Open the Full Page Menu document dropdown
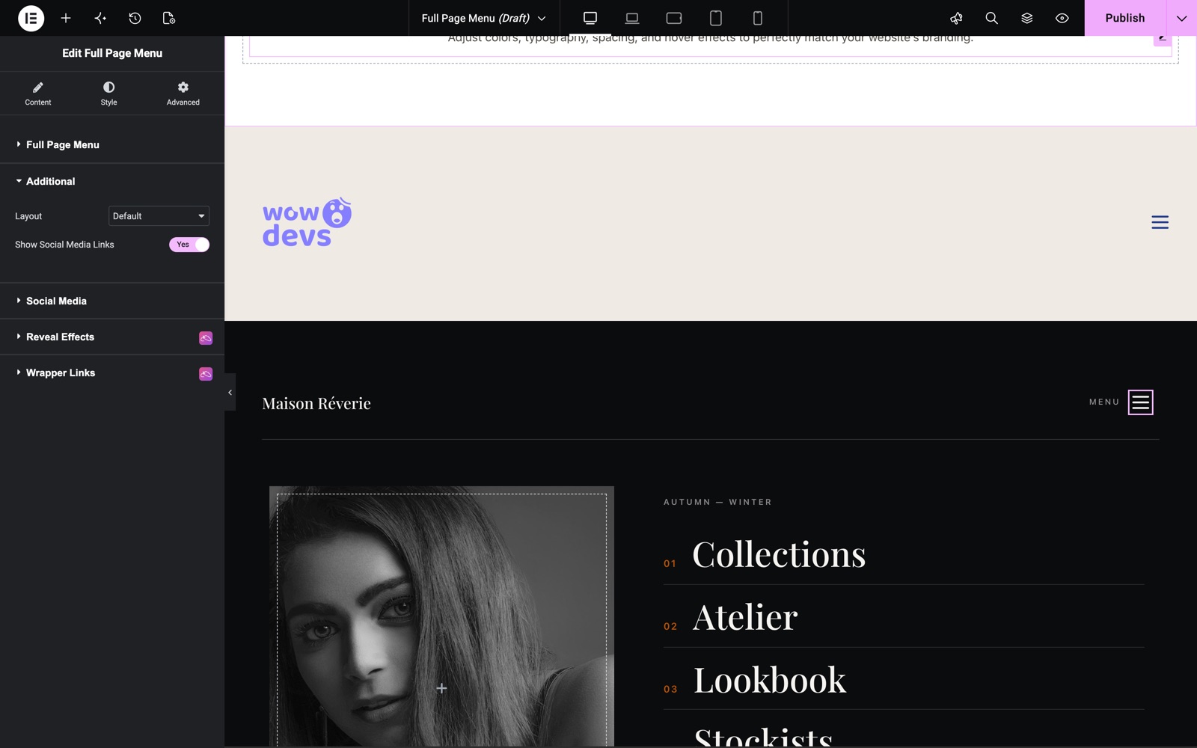The image size is (1197, 748). tap(484, 18)
